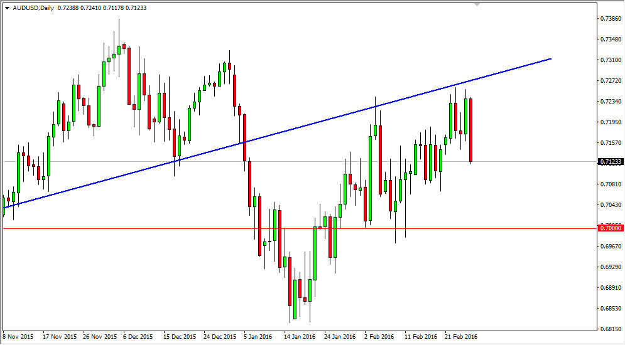
Task: Select the blue ascending trendline
Action: (x=276, y=134)
